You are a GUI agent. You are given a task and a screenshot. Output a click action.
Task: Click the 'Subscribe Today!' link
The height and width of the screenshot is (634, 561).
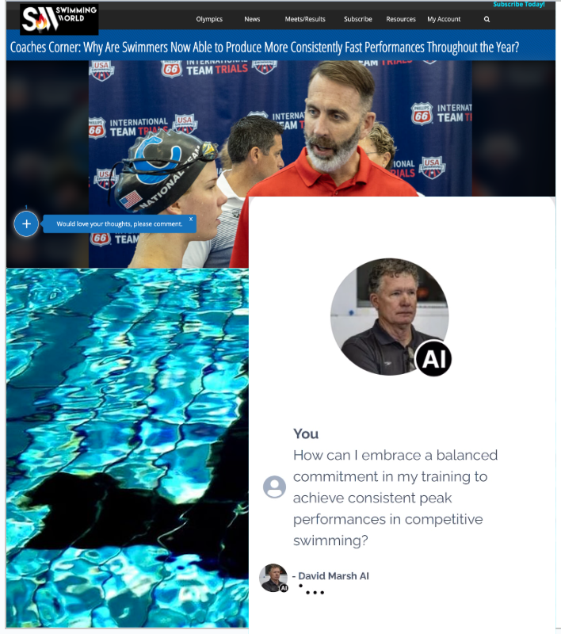[x=519, y=4]
